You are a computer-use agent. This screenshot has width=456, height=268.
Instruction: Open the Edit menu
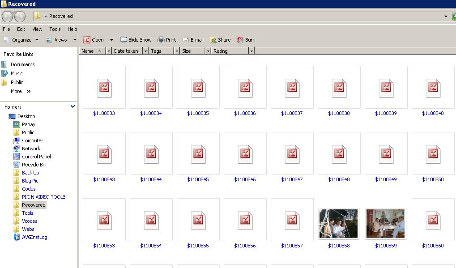tap(21, 29)
